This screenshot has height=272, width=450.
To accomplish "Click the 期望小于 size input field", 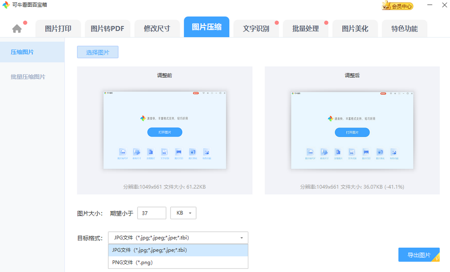I will [151, 213].
